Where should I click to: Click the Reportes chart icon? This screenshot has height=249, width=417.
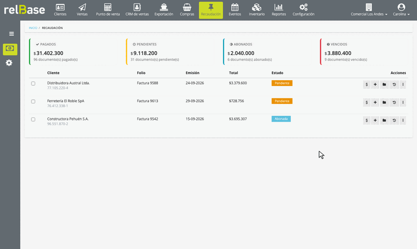[x=279, y=7]
